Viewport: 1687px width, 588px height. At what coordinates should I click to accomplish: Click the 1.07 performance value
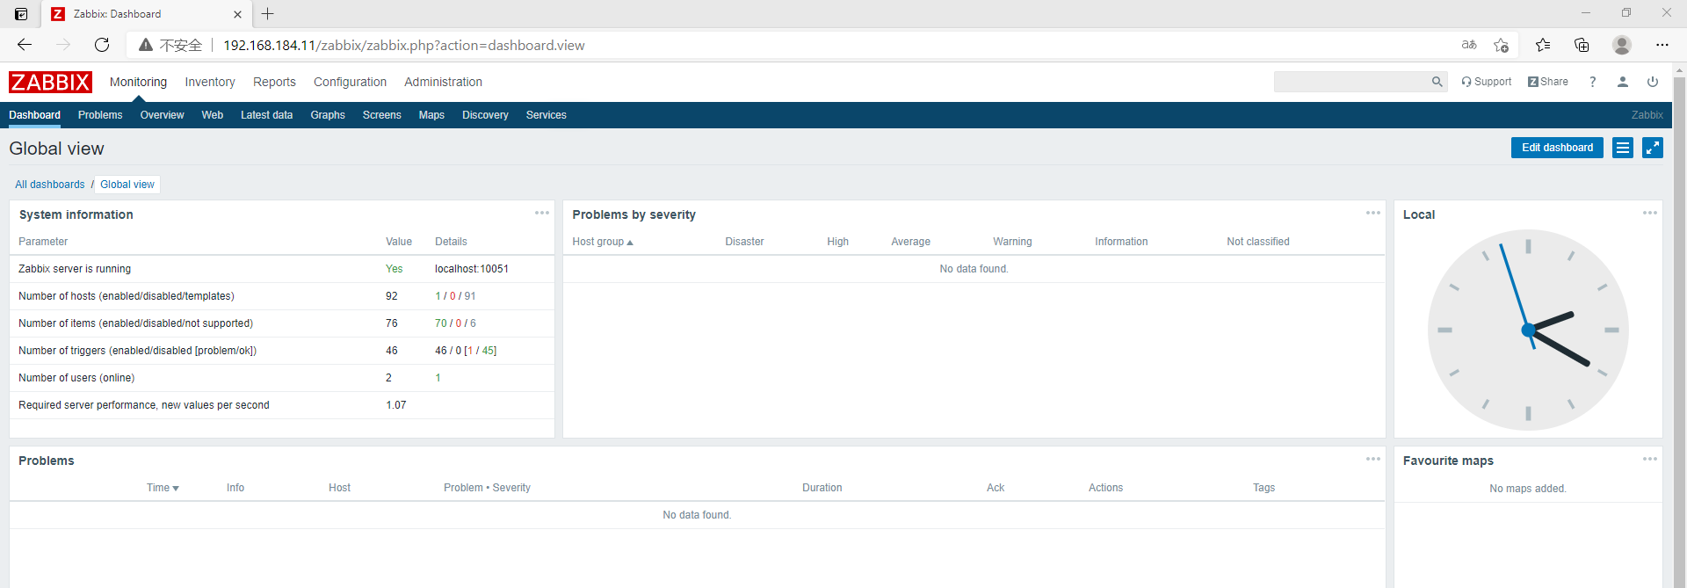tap(396, 405)
